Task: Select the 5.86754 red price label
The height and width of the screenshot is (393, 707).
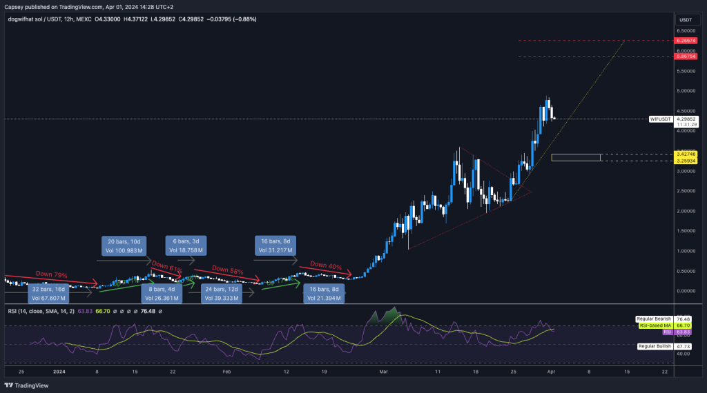Action: tap(688, 57)
